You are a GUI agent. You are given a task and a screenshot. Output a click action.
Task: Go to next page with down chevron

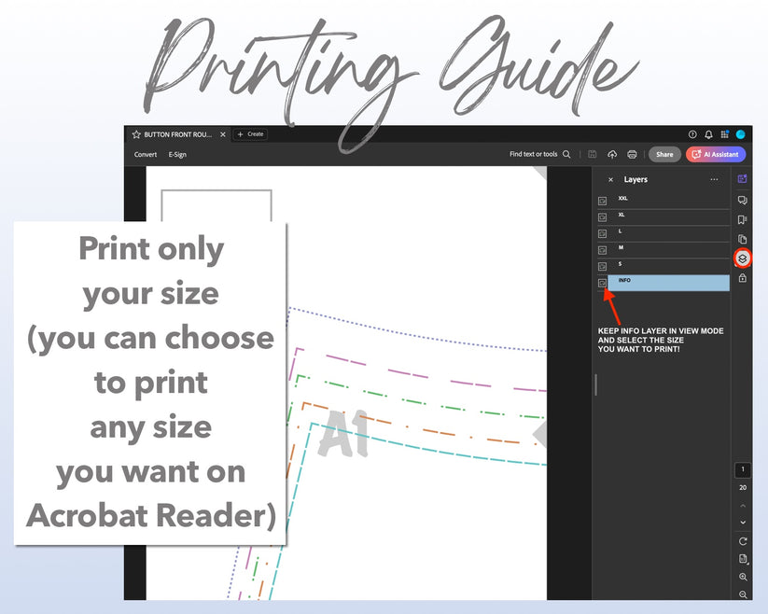(x=743, y=523)
